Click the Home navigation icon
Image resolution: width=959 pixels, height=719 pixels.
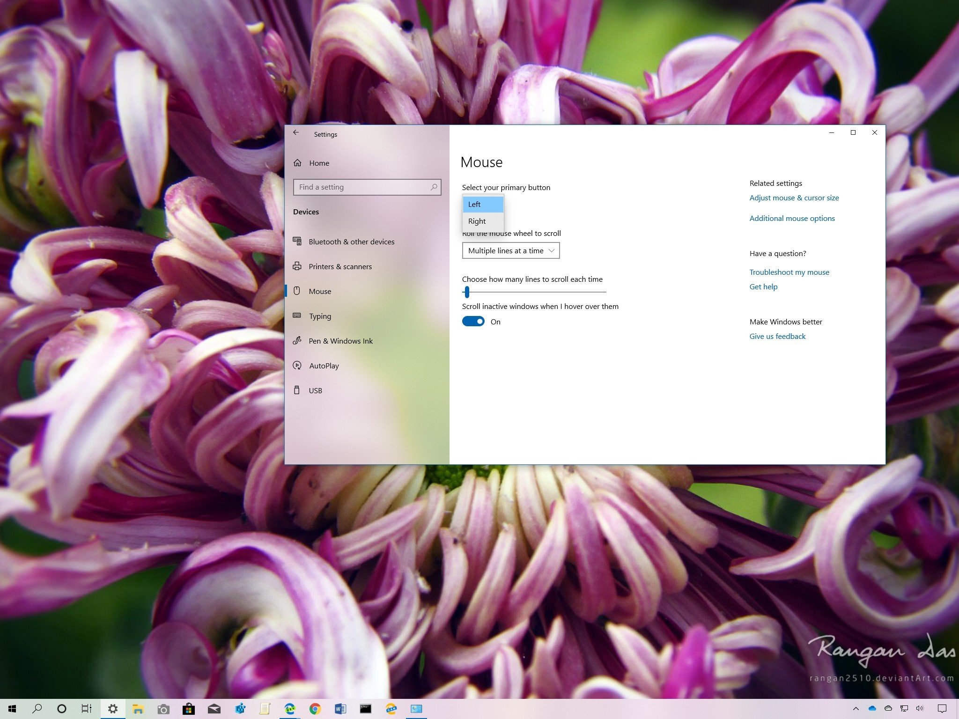click(300, 162)
